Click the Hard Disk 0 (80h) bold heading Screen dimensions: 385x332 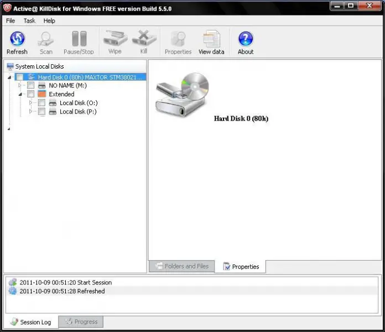click(x=241, y=118)
